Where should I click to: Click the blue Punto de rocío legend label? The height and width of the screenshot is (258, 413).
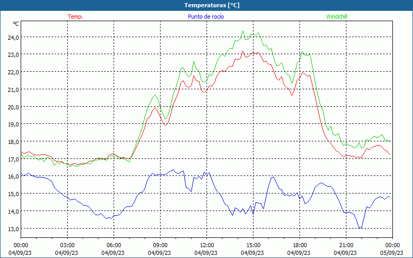[205, 17]
